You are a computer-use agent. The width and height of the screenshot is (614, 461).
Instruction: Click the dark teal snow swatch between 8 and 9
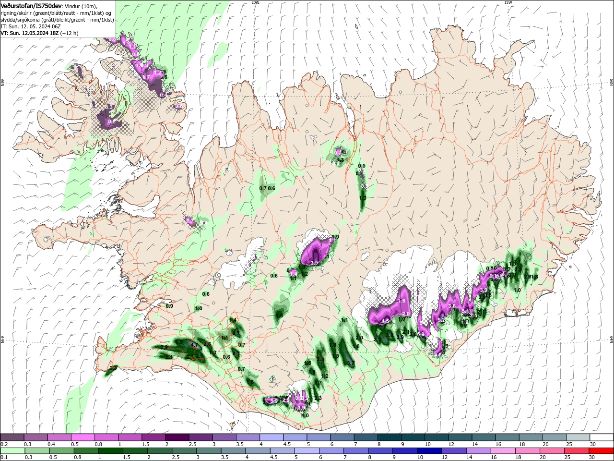(x=389, y=437)
